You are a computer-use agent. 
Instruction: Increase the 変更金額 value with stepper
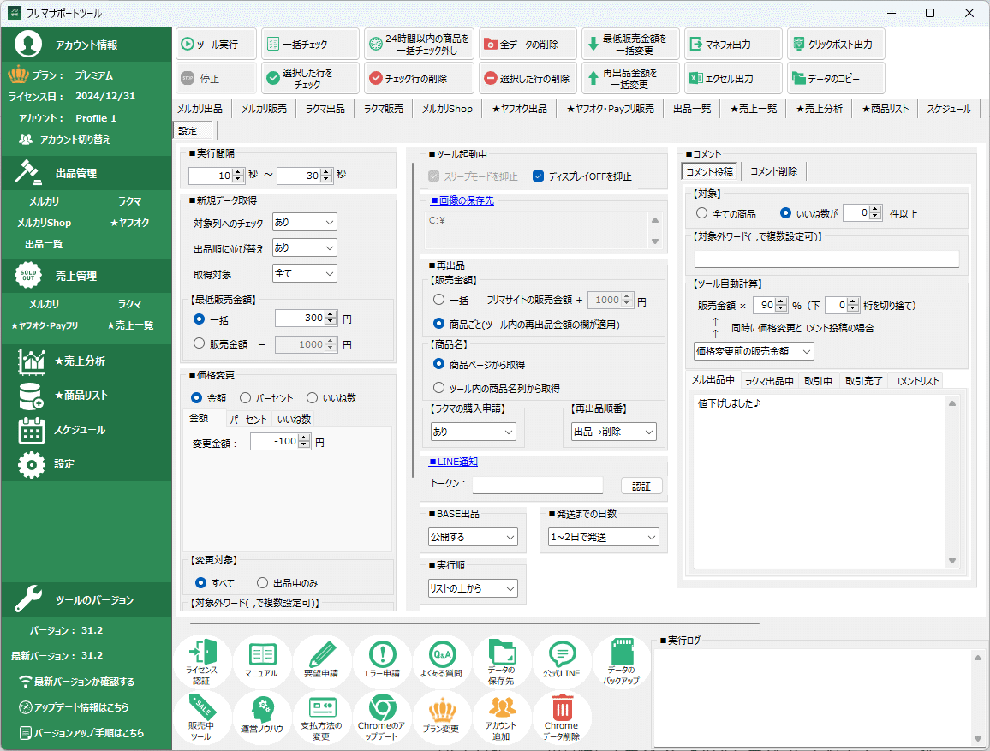pyautogui.click(x=304, y=438)
